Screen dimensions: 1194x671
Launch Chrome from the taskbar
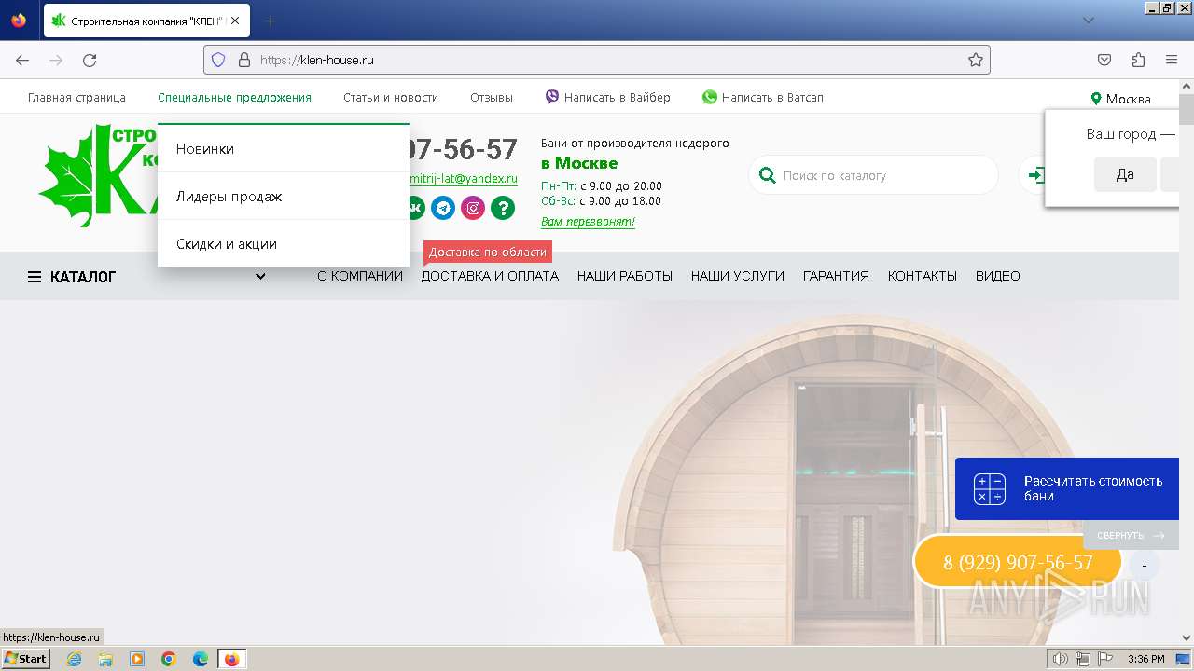(169, 659)
